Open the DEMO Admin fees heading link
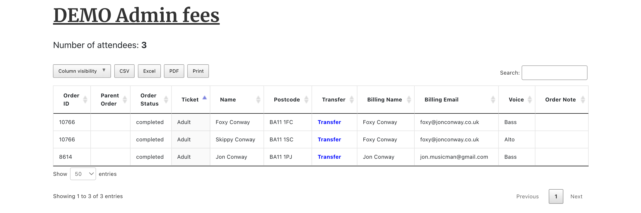641x213 pixels. (x=136, y=15)
